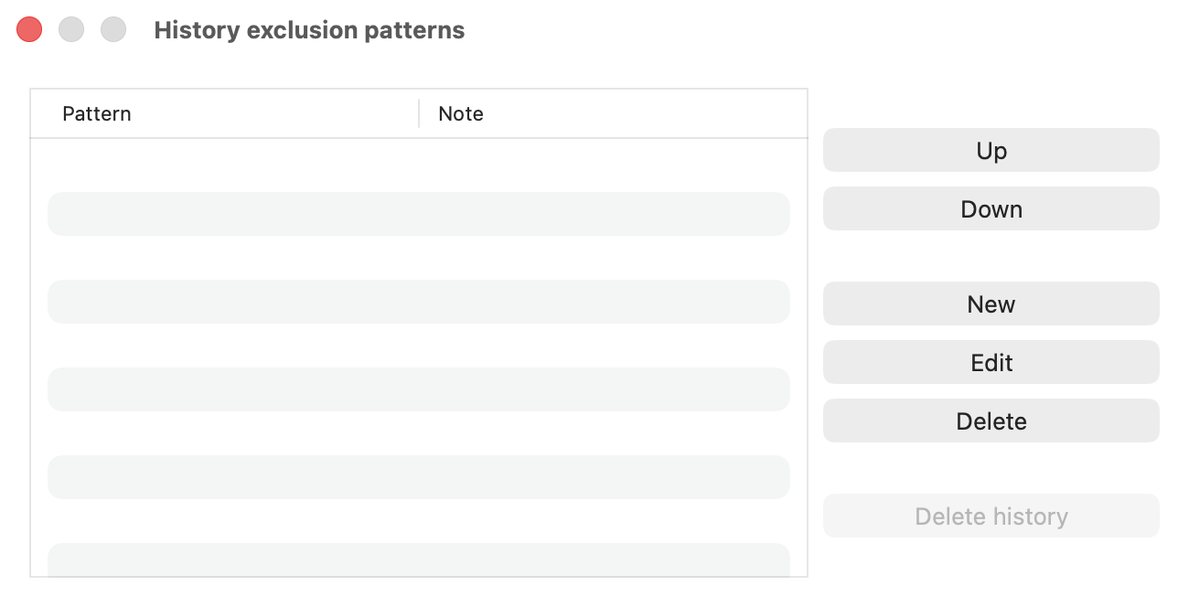Move selected pattern Down
Image resolution: width=1189 pixels, height=607 pixels.
point(991,208)
